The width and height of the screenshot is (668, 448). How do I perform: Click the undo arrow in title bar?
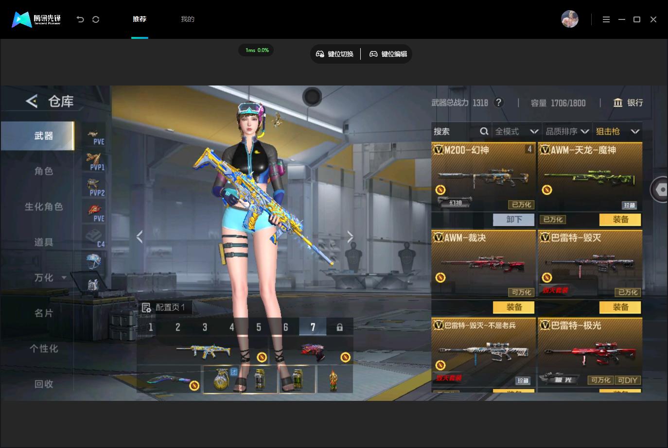point(80,19)
